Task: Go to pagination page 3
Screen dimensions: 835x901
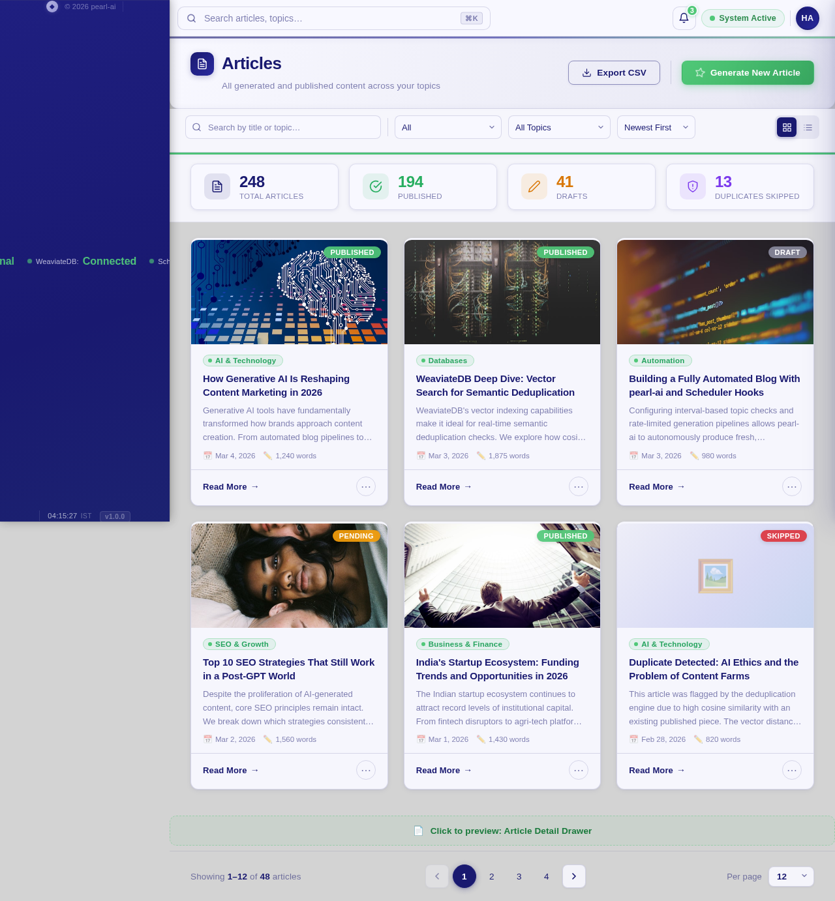Action: 519,876
